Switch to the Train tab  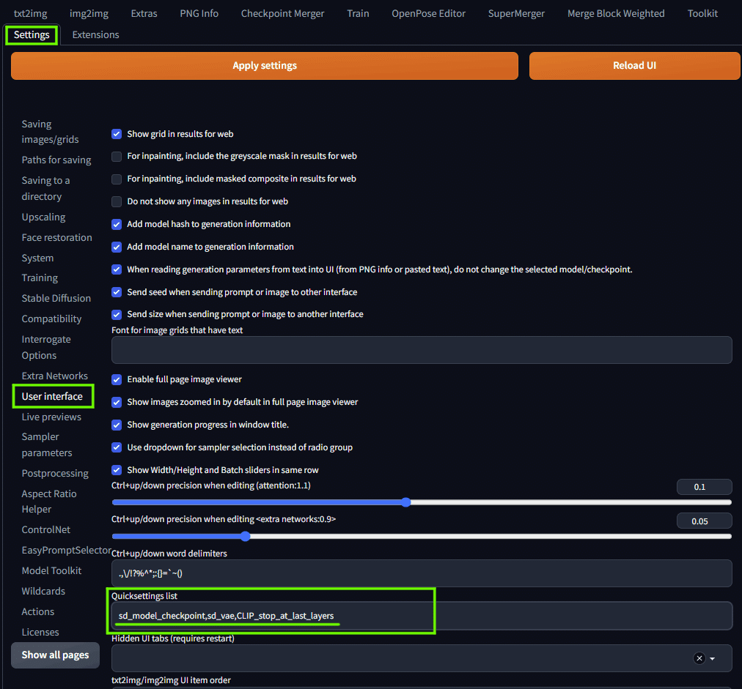358,13
